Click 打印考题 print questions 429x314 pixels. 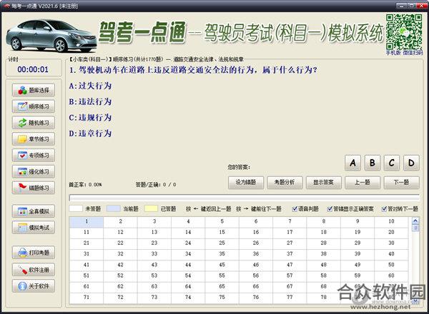tap(34, 253)
